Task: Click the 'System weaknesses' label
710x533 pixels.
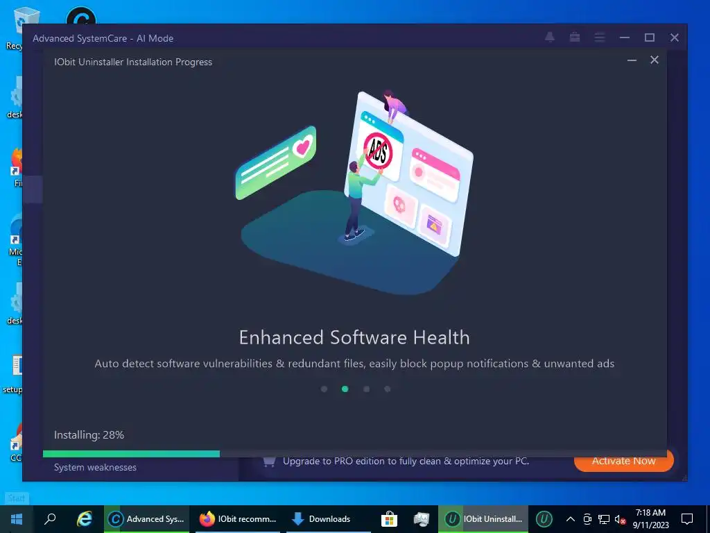Action: 95,467
